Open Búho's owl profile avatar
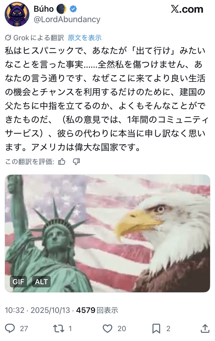The image size is (215, 341). coord(17,14)
